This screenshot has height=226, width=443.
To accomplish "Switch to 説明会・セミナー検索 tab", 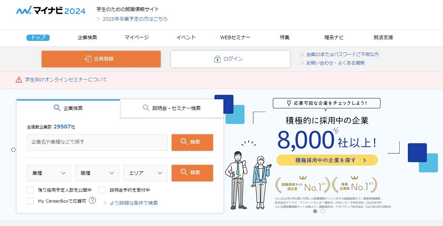I will tap(172, 108).
